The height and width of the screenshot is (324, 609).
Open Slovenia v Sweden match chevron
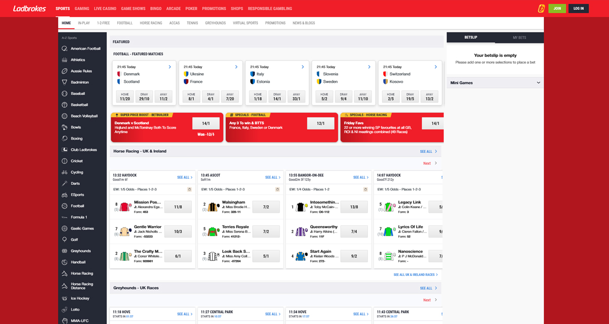[369, 67]
